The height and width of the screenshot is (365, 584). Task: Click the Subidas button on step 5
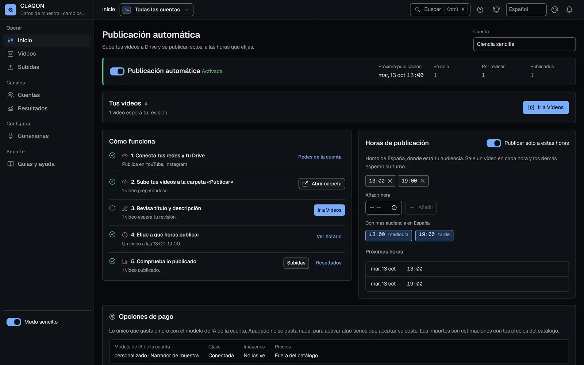(x=296, y=263)
